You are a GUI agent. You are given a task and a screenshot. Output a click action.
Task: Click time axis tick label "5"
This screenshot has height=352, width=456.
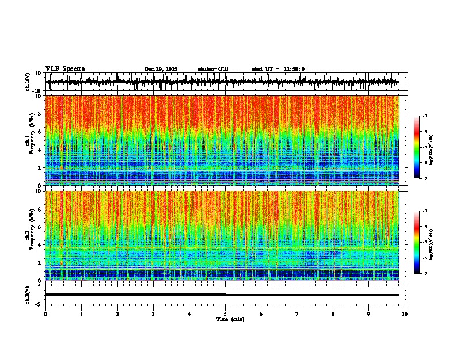tap(225, 314)
